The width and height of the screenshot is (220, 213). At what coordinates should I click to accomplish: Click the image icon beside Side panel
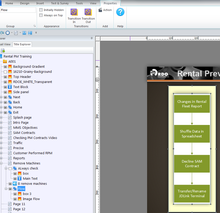click(10, 92)
